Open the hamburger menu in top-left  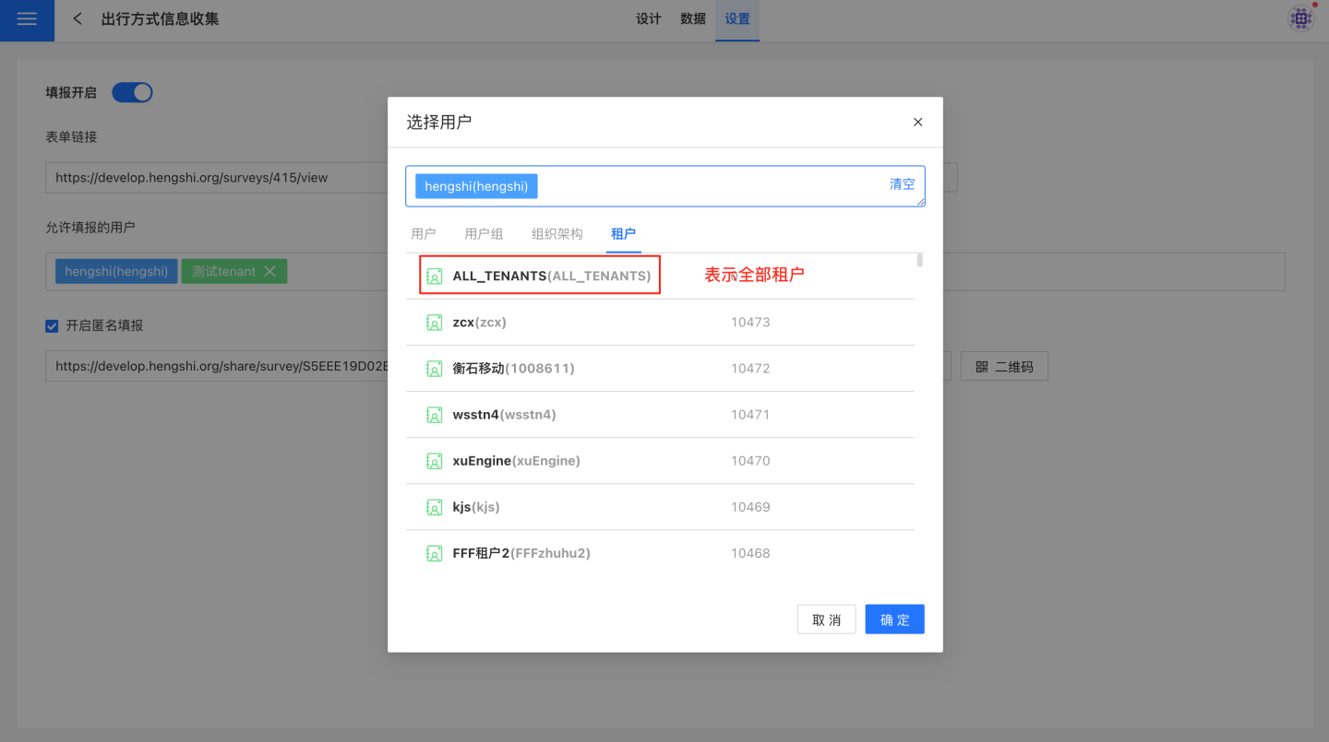click(x=27, y=19)
